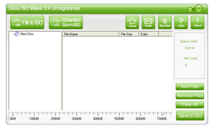Sort by File Name column header
The width and height of the screenshot is (214, 136).
pyautogui.click(x=90, y=34)
